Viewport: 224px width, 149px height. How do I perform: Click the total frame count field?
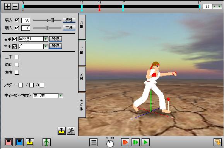coord(207,7)
